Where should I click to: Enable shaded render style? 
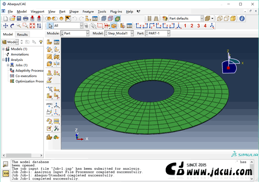click(x=233, y=19)
